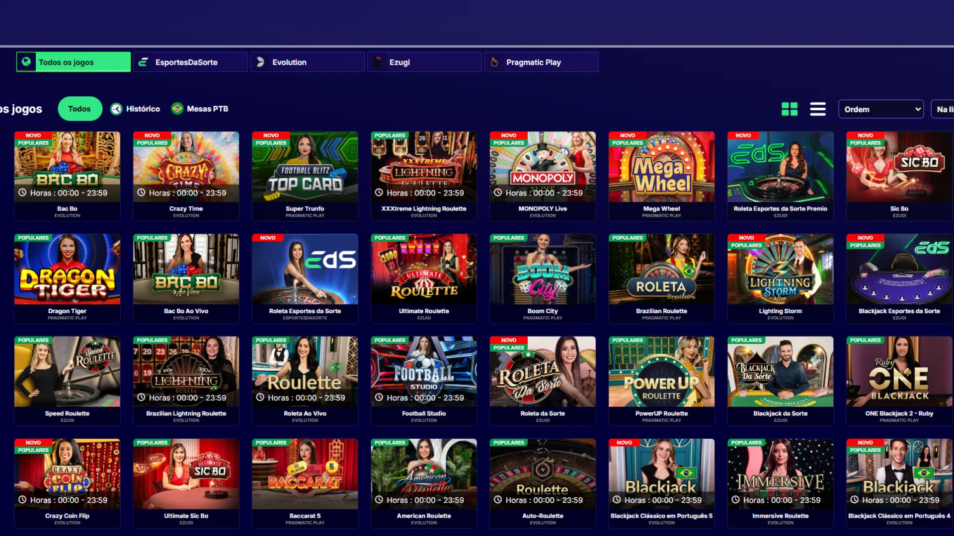This screenshot has height=536, width=954.
Task: Open the Roleta Ao Vivo thumbnail
Action: tap(305, 372)
